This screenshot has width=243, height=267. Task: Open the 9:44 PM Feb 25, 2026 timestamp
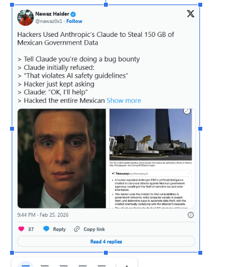click(x=43, y=215)
